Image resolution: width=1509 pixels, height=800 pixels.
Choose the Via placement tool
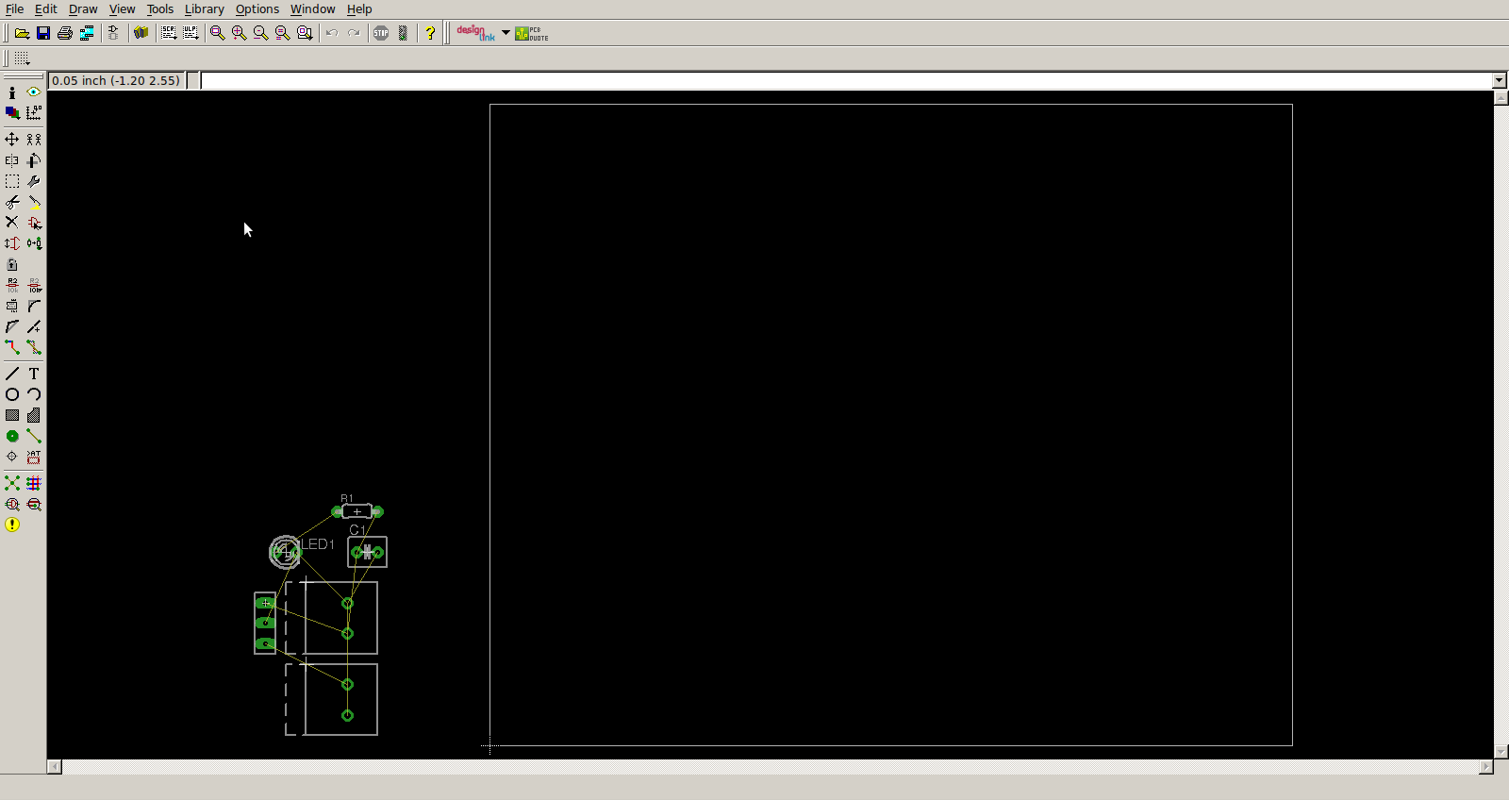coord(12,436)
